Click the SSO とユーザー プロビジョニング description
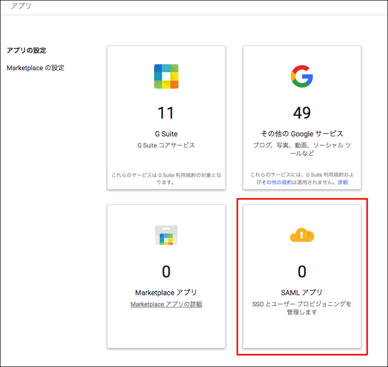Image resolution: width=388 pixels, height=367 pixels. tap(302, 308)
